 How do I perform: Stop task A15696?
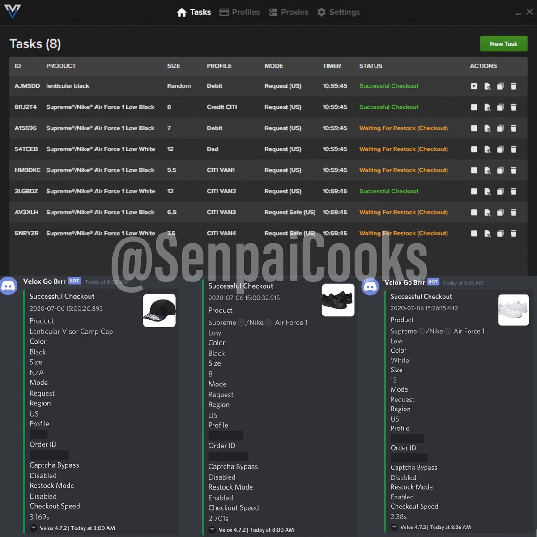(474, 128)
